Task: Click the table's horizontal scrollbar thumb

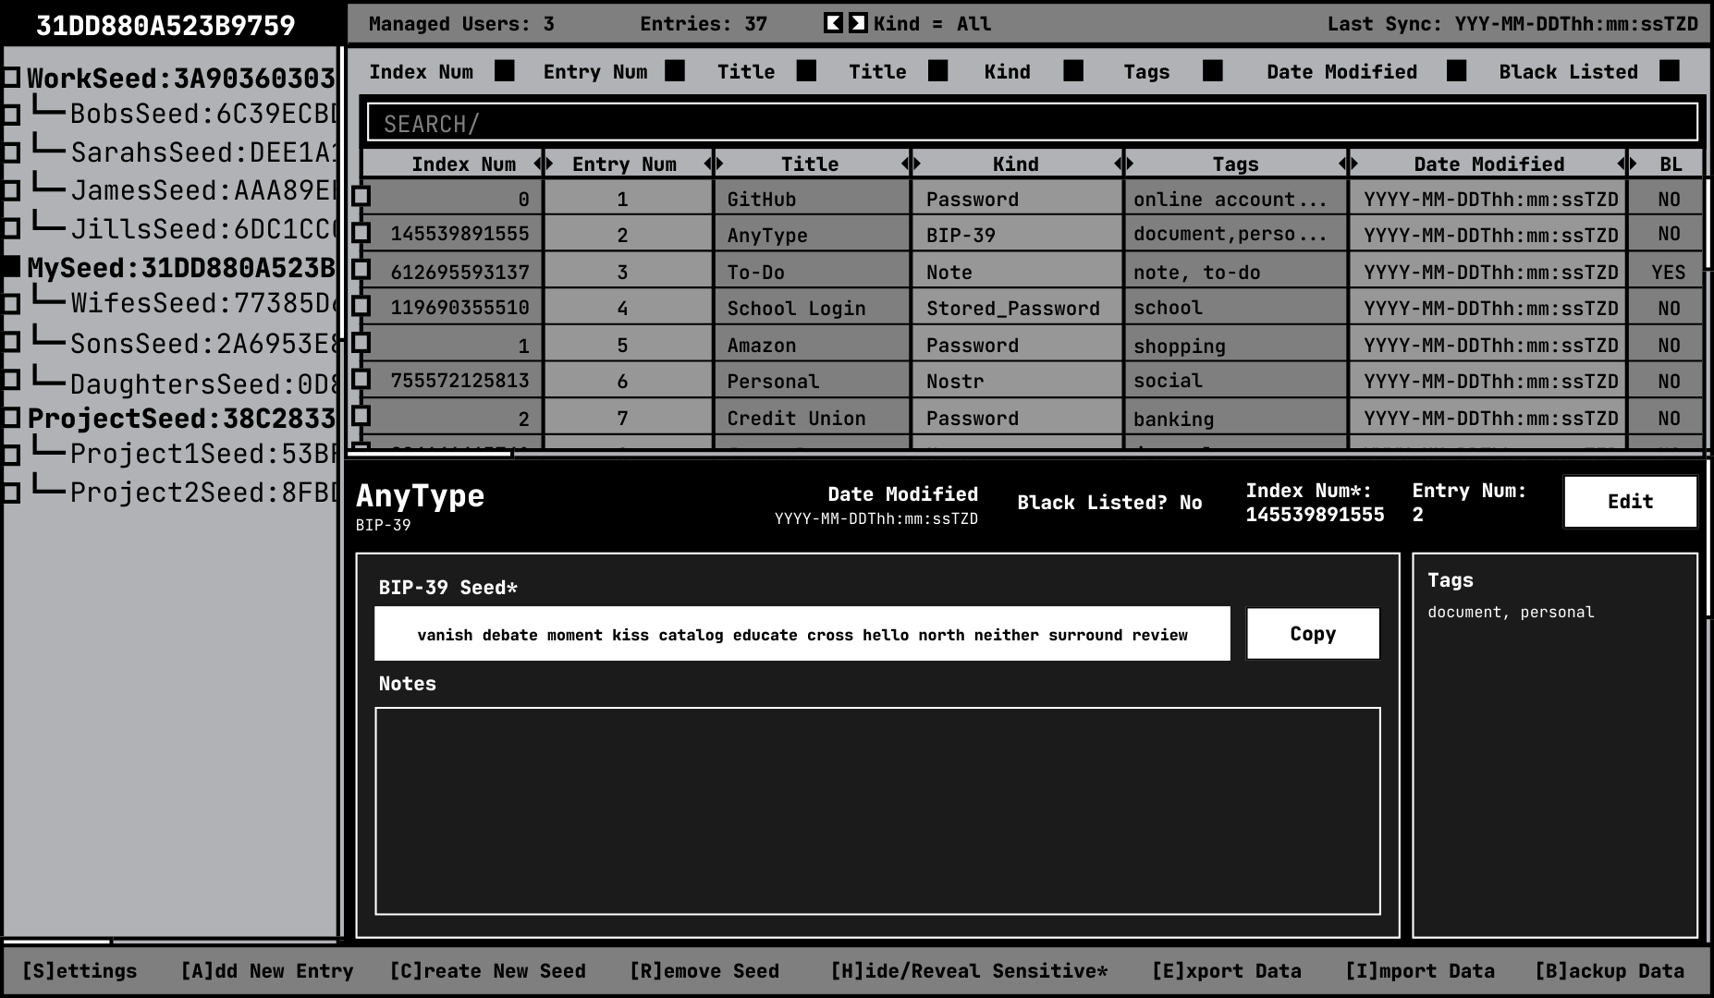Action: coord(430,454)
